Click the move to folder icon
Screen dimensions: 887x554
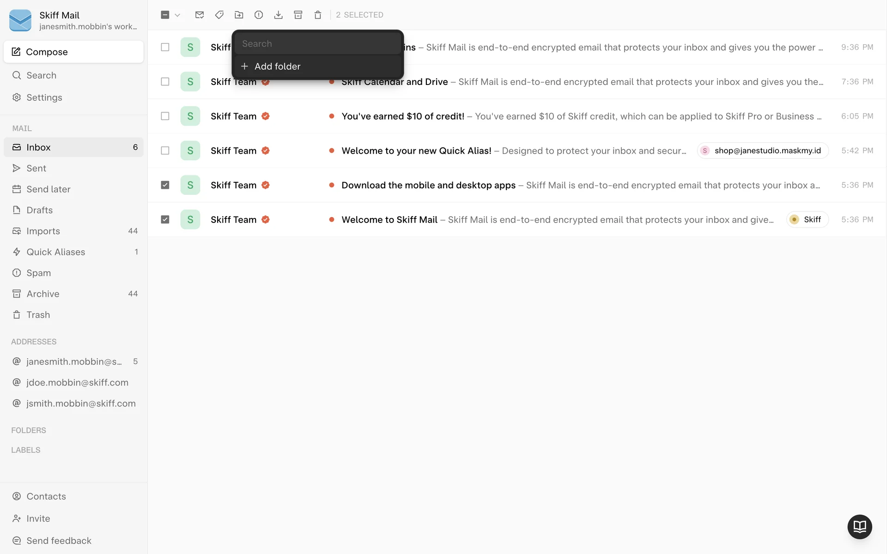click(239, 15)
